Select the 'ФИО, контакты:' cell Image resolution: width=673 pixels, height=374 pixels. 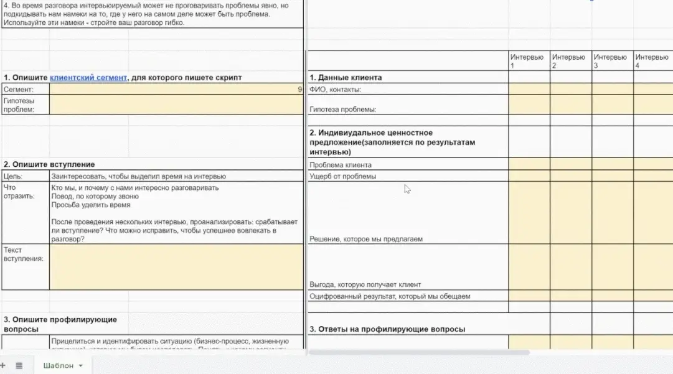point(408,89)
